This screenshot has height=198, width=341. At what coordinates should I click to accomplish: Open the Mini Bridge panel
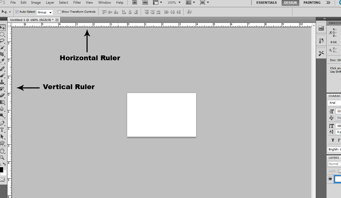tap(145, 3)
